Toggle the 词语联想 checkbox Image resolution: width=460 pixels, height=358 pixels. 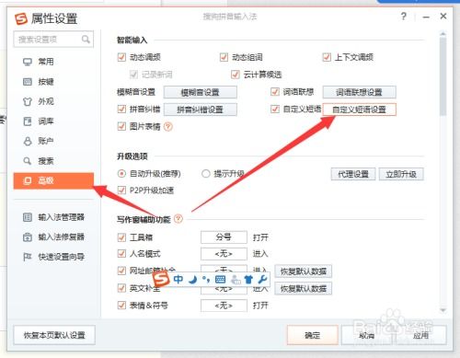coord(275,91)
